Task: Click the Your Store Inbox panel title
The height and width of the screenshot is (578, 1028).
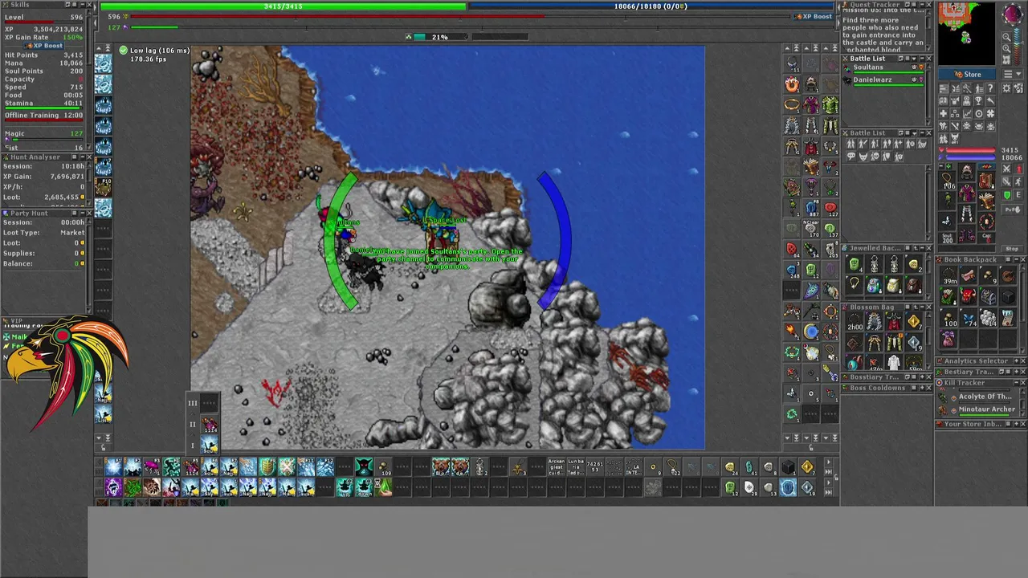Action: pyautogui.click(x=973, y=424)
